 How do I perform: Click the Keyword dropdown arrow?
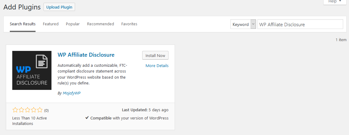253,24
